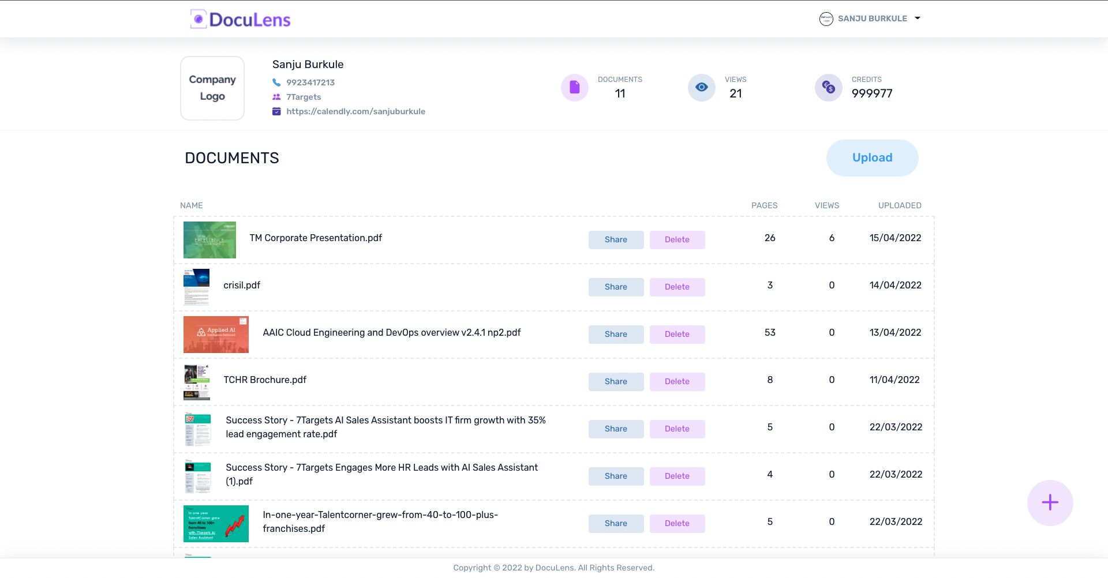Screen dimensions: 1108x578
Task: Delete TCHR Brochure.pdf
Action: (x=677, y=382)
